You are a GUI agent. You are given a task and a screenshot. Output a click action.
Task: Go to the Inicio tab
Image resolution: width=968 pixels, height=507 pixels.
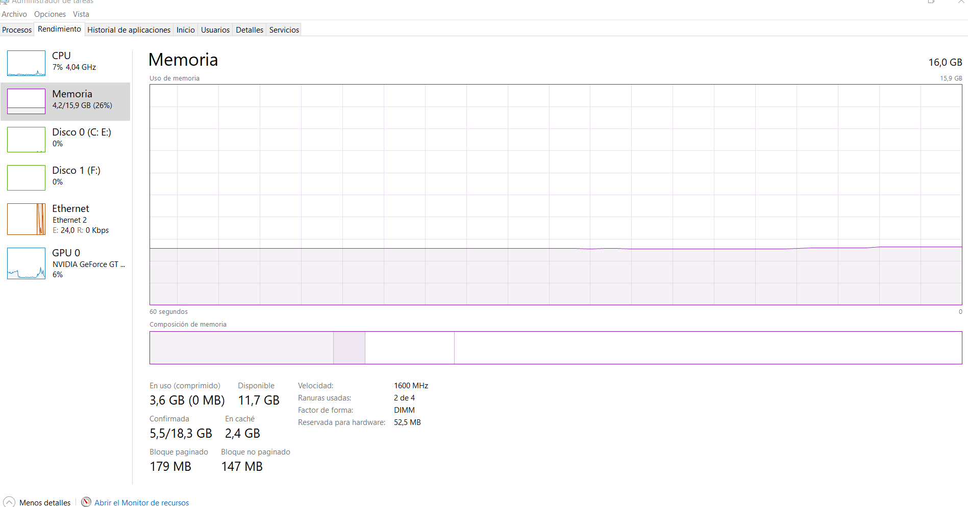pyautogui.click(x=185, y=30)
